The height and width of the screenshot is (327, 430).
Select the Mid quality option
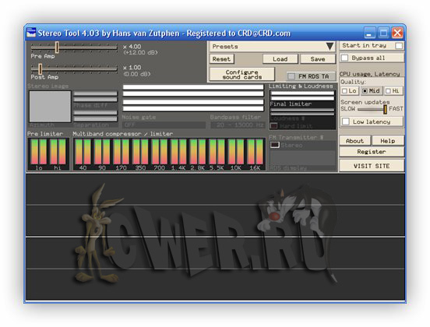[372, 91]
